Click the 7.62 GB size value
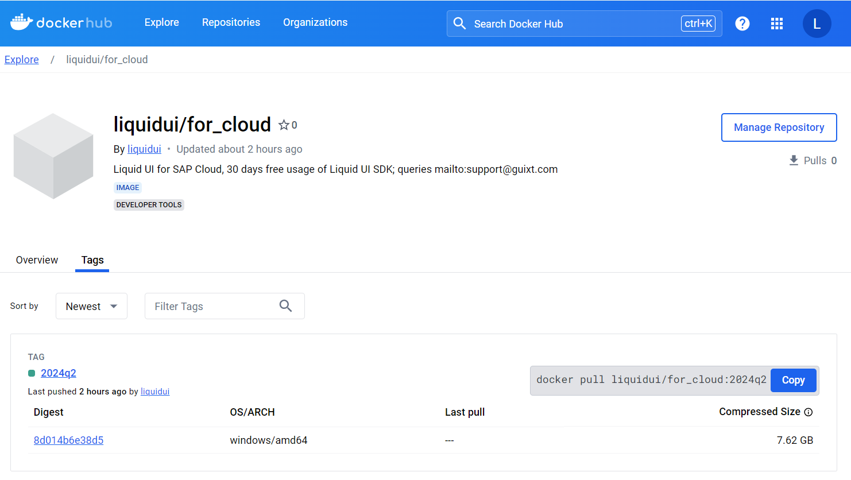The width and height of the screenshot is (851, 480). coord(795,440)
